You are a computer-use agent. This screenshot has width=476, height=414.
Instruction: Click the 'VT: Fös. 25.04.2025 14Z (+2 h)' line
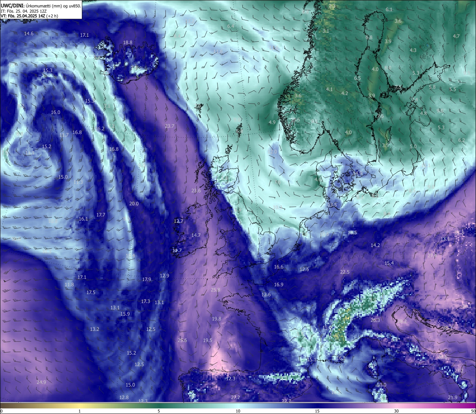tap(29, 16)
